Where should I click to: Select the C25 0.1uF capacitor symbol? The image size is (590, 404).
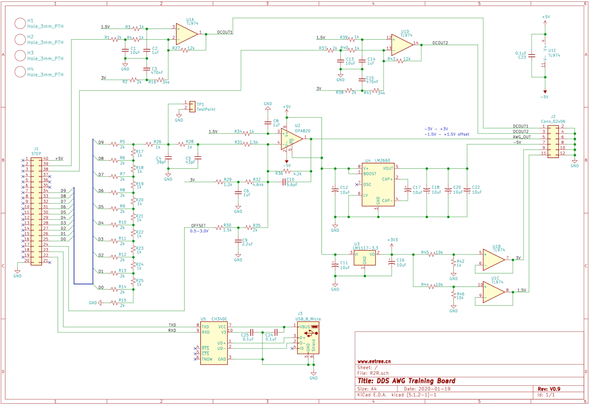252,332
